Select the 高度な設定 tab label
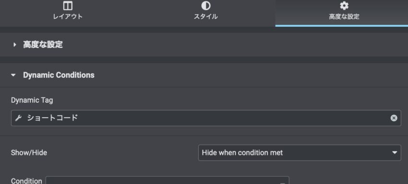The image size is (408, 184). coord(344,17)
